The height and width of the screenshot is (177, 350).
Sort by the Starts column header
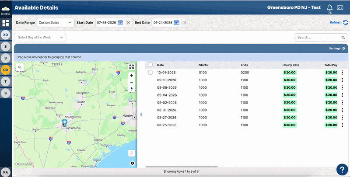click(203, 65)
